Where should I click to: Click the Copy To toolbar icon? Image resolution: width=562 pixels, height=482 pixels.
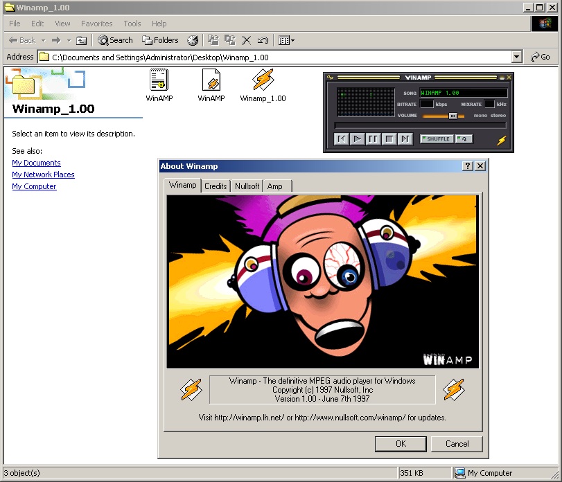click(x=230, y=40)
